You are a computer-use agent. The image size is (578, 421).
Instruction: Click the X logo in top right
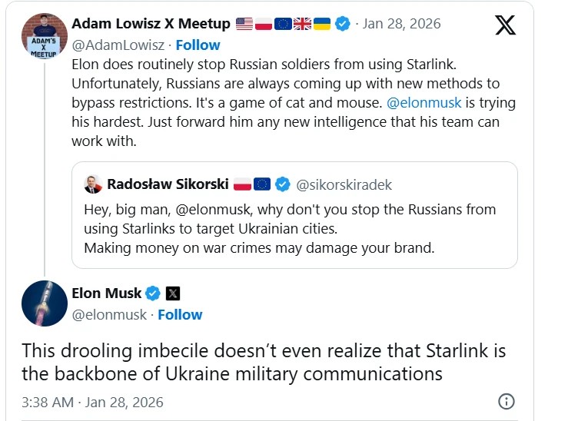505,25
